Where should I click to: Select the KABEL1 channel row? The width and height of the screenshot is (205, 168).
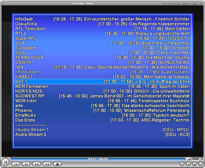point(102,77)
